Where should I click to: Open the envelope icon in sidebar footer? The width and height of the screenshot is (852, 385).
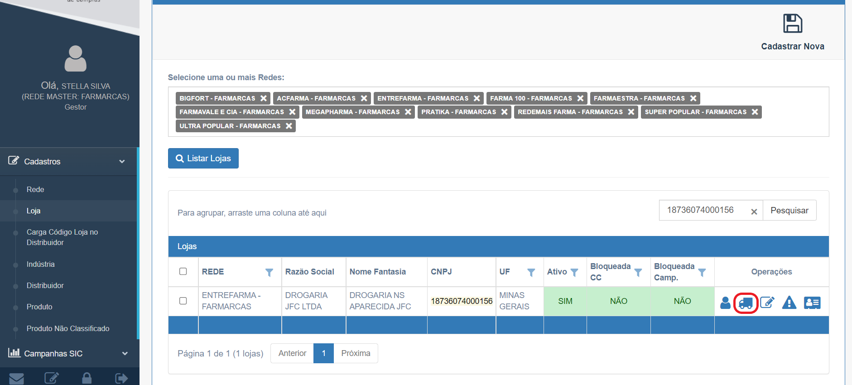click(17, 378)
